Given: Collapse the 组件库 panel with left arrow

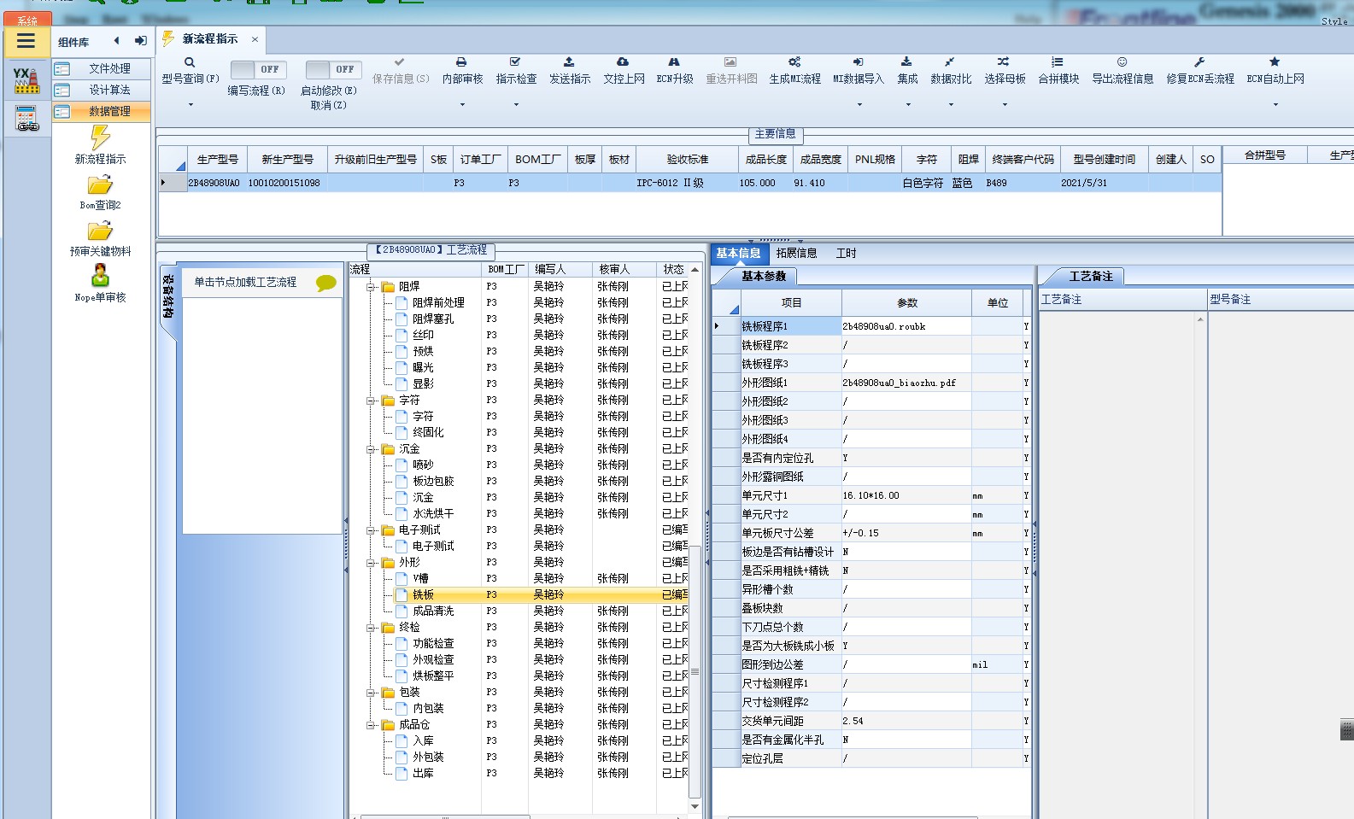Looking at the screenshot, I should 117,41.
